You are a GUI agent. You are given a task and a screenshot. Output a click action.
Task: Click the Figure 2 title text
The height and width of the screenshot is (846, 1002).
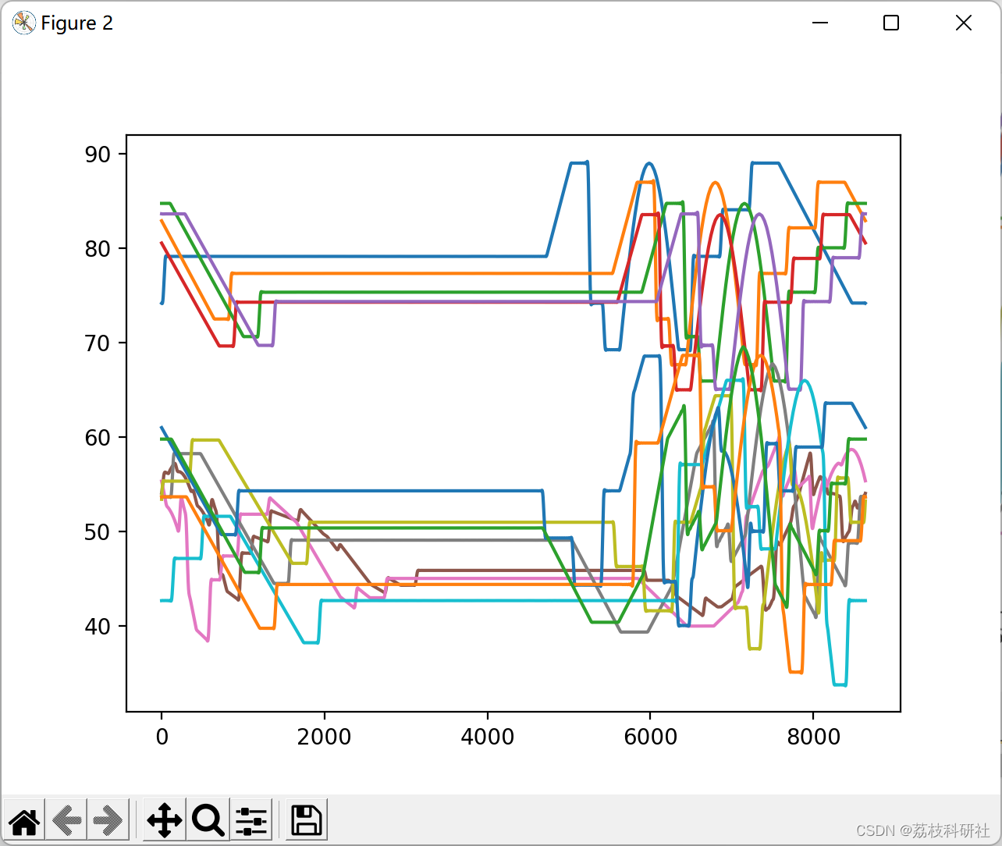pyautogui.click(x=77, y=23)
